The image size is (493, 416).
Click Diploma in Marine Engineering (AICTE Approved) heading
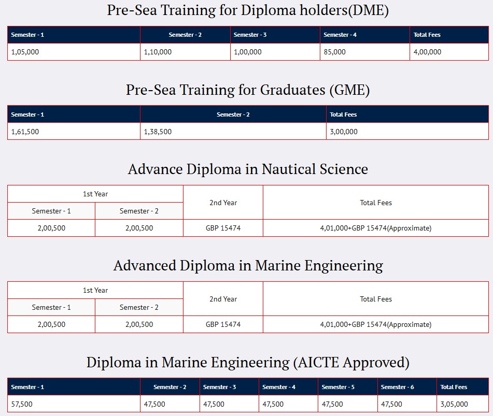point(248,362)
